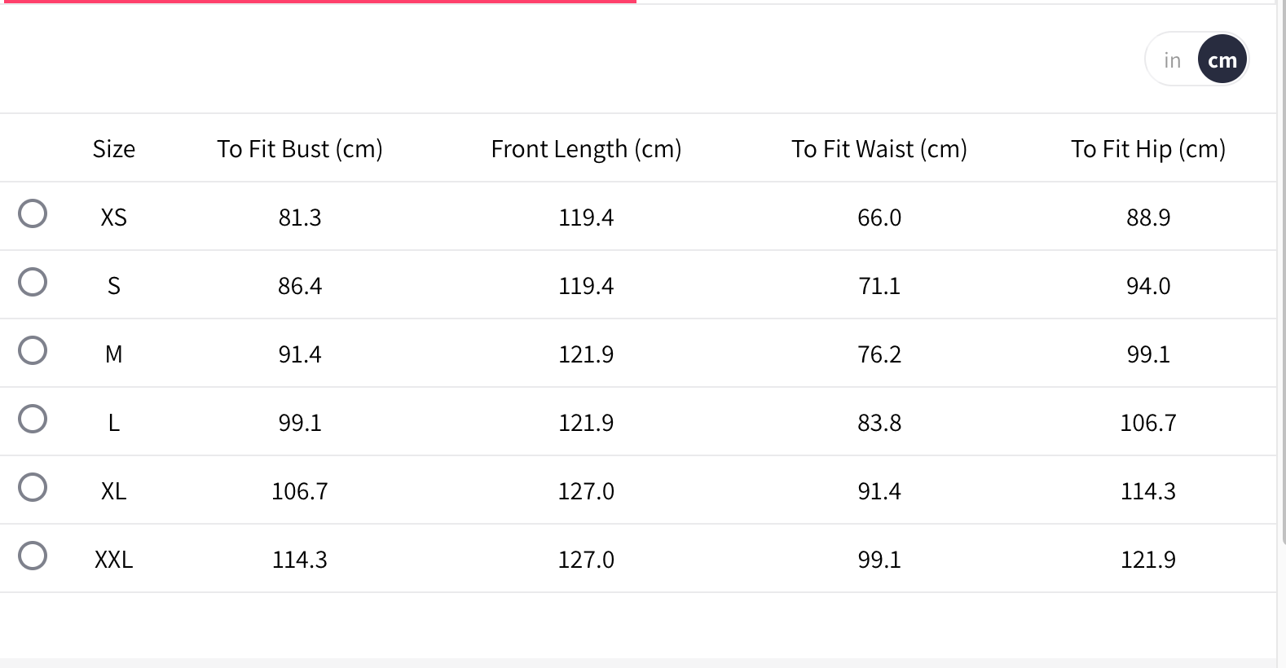Click the Size column header
Viewport: 1286px width, 668px height.
click(x=114, y=149)
